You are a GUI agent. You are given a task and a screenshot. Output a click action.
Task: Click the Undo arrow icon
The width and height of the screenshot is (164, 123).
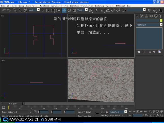click(4, 10)
